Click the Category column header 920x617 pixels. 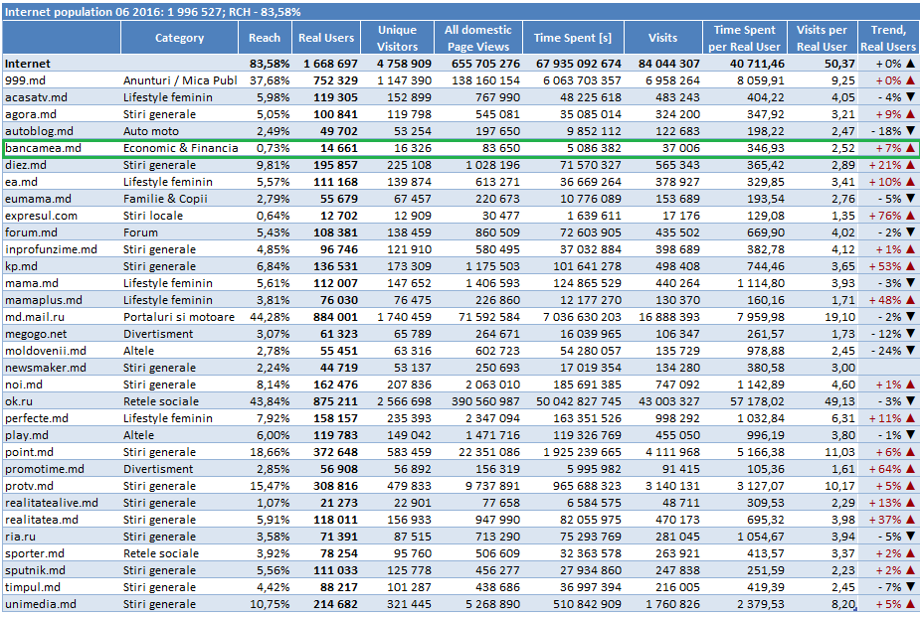click(x=180, y=38)
